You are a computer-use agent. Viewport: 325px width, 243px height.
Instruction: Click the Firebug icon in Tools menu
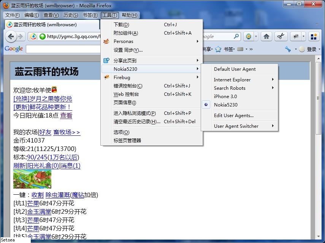106,77
